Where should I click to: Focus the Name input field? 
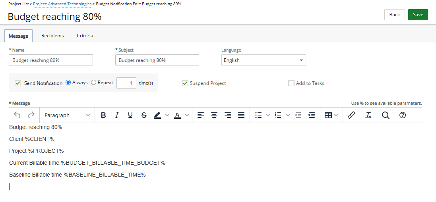tap(51, 60)
